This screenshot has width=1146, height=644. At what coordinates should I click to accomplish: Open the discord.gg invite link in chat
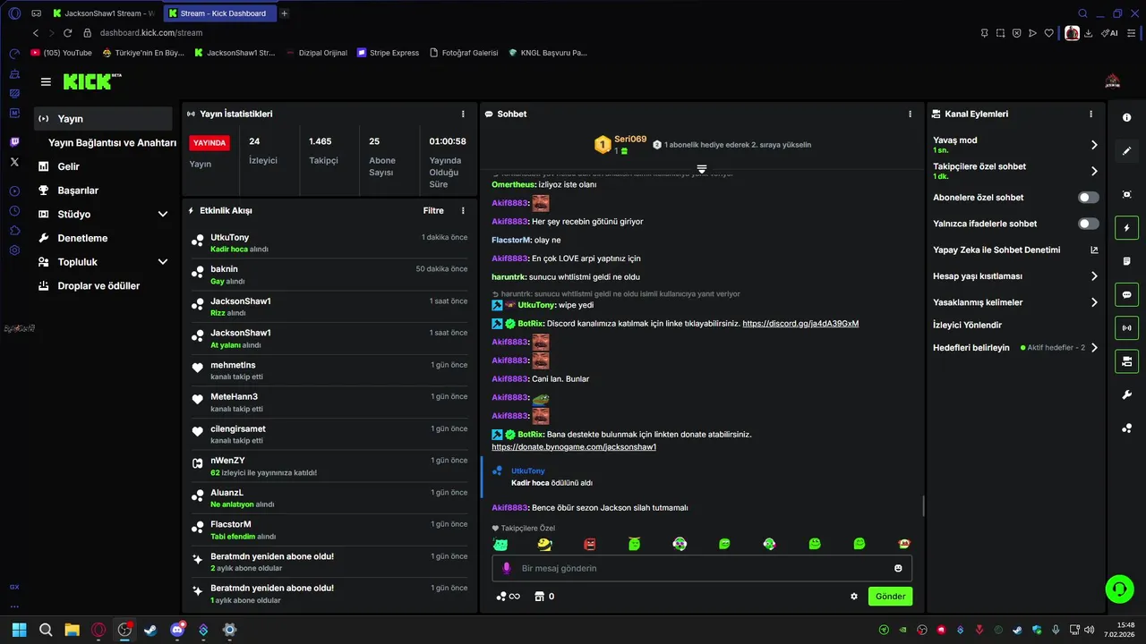click(x=800, y=324)
